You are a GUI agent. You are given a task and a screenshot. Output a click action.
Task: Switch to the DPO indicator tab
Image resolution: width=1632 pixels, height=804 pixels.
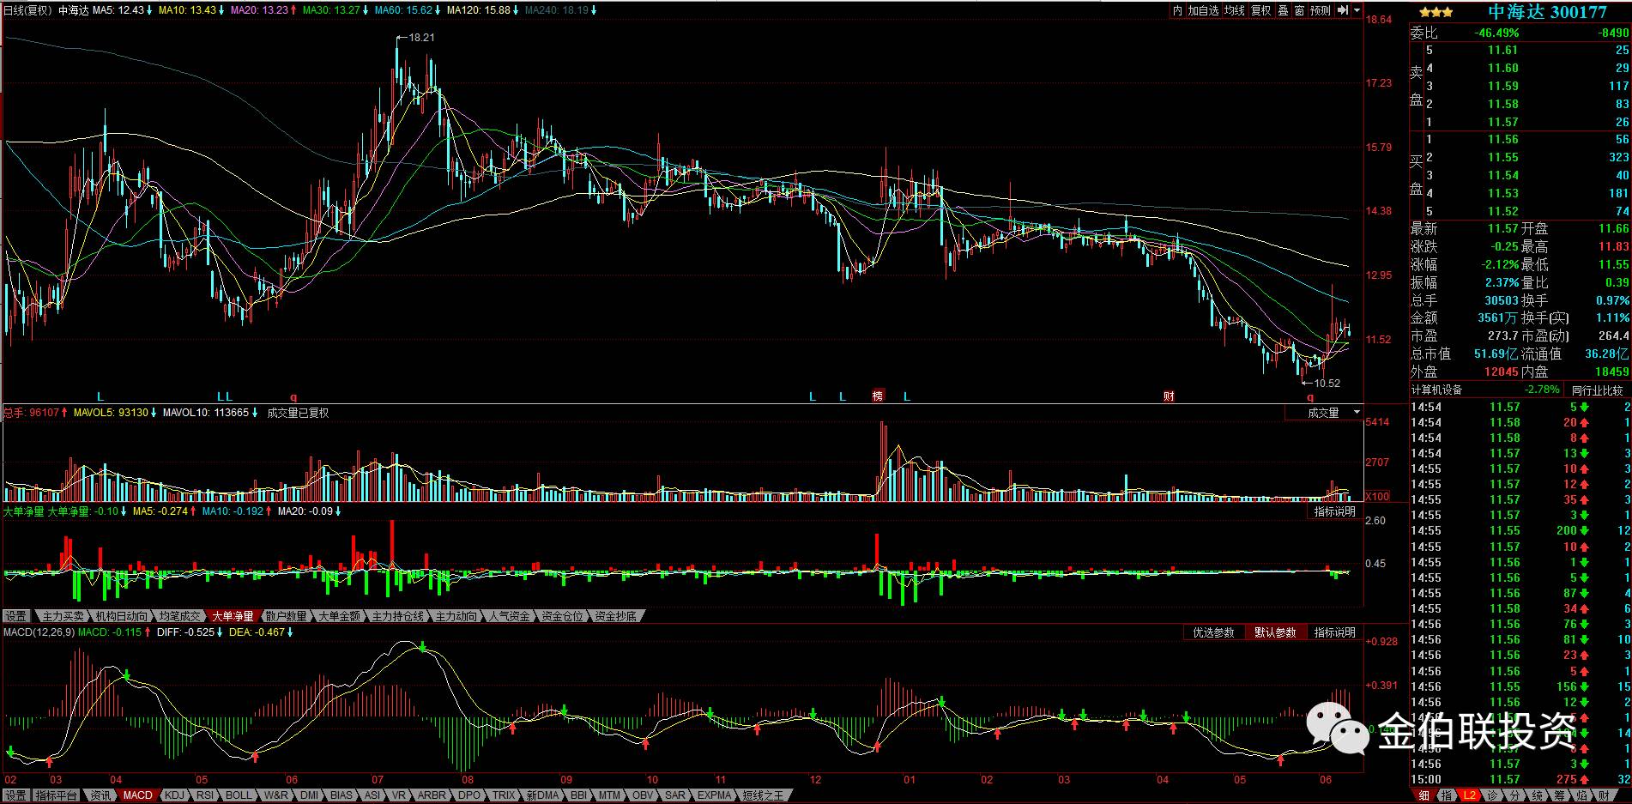point(469,795)
